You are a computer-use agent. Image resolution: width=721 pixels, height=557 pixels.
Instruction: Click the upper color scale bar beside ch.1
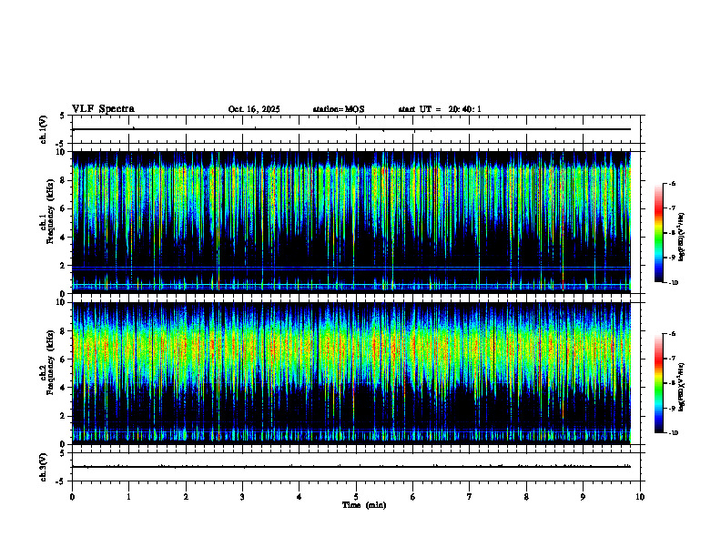coord(659,233)
